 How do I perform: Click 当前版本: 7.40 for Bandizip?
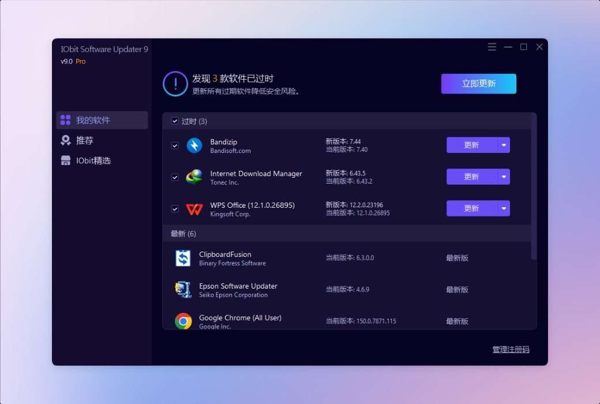347,149
